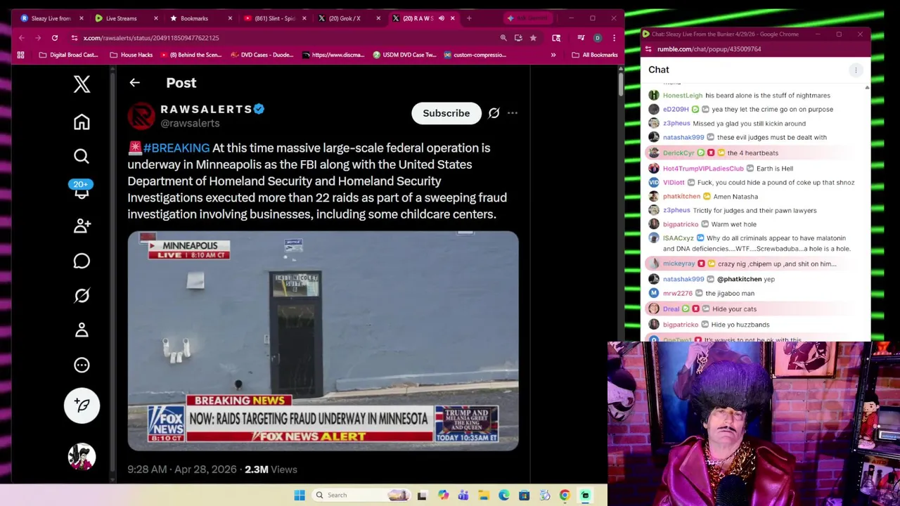Click x.com address bar URL
900x506 pixels.
151,38
